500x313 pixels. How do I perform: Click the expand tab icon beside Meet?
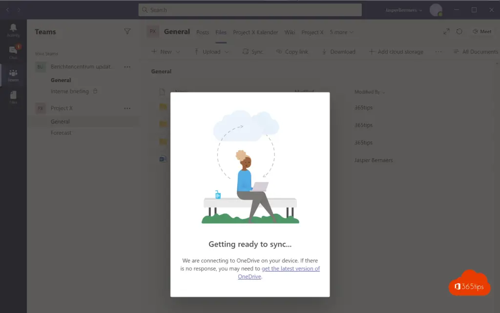[446, 32]
